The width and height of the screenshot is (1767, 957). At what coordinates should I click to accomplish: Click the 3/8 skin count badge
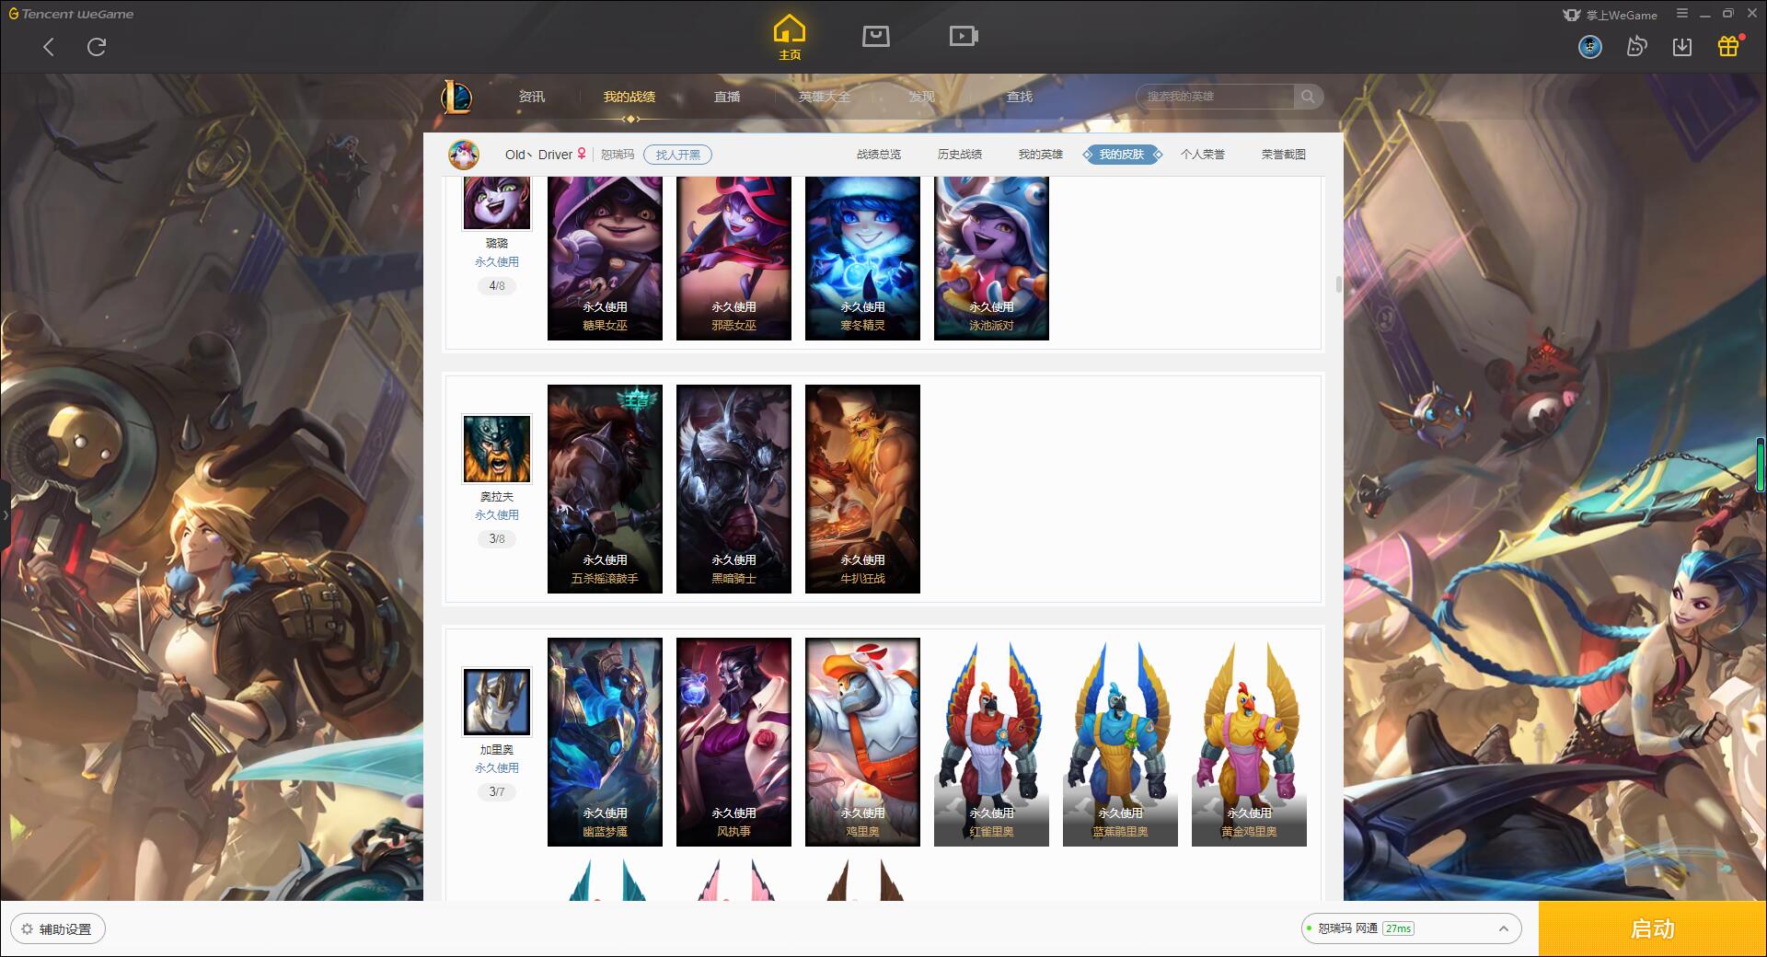coord(497,539)
